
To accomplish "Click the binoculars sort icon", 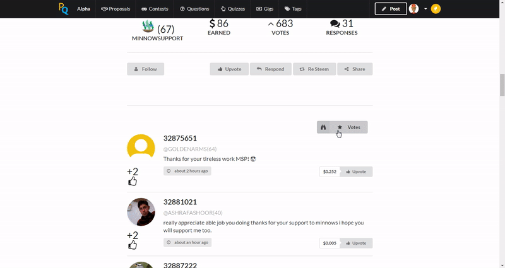I will pyautogui.click(x=323, y=127).
